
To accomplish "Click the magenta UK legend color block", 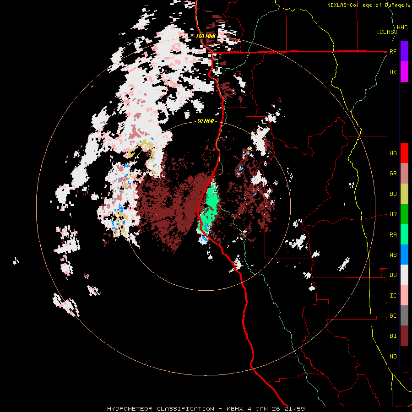I will (404, 72).
